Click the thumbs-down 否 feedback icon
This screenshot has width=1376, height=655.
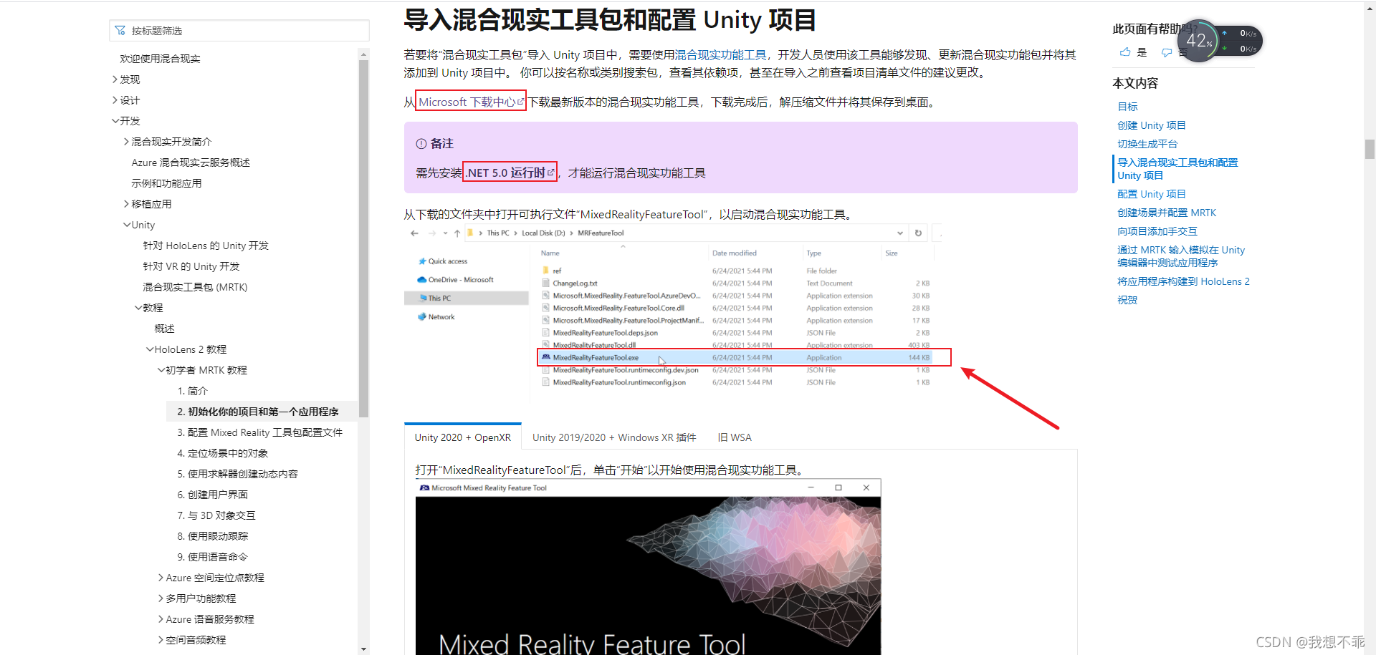(x=1167, y=52)
